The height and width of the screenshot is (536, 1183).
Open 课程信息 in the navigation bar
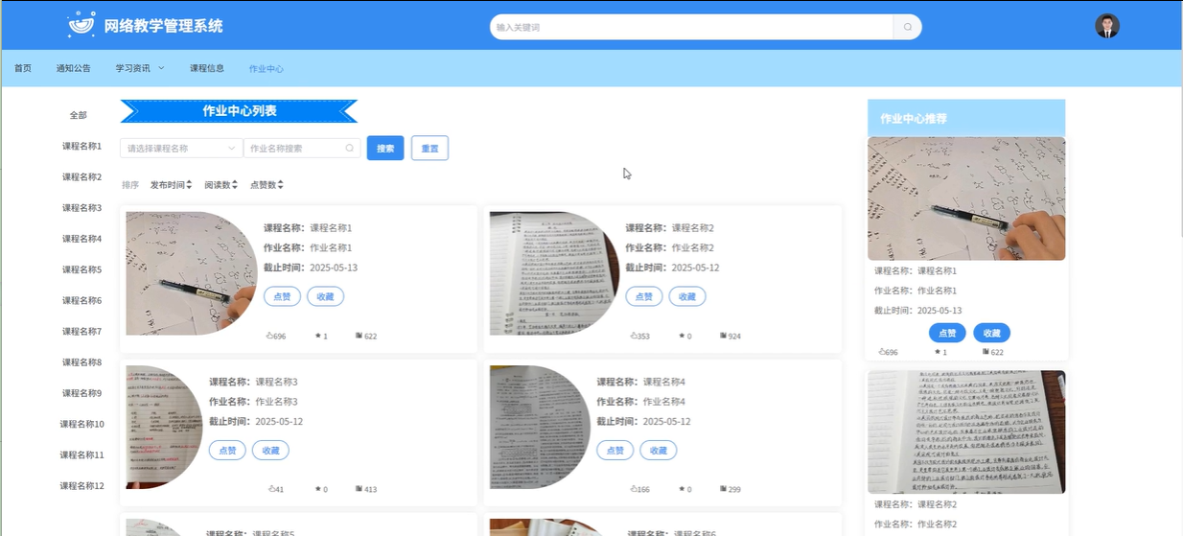point(207,68)
